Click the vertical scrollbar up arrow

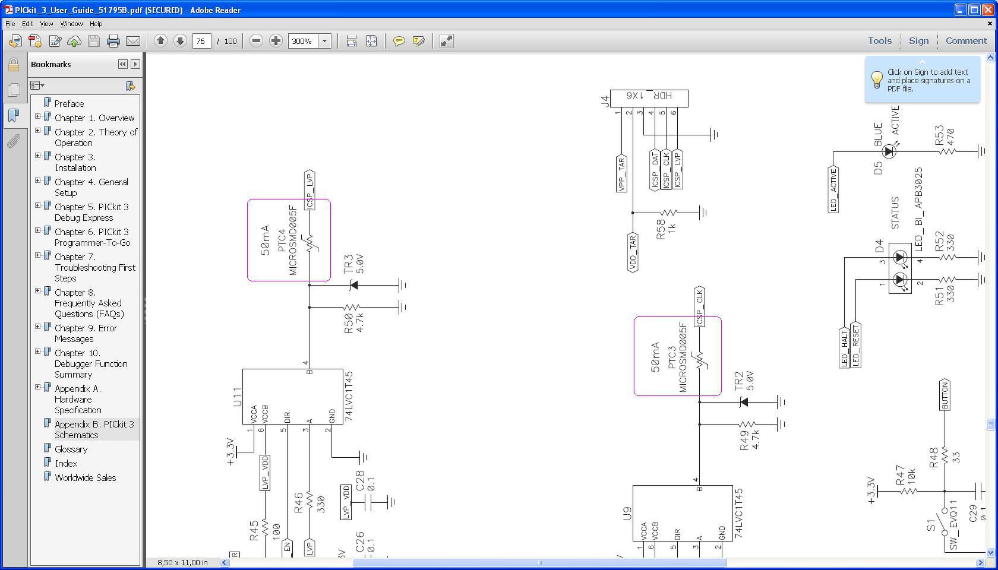(990, 58)
